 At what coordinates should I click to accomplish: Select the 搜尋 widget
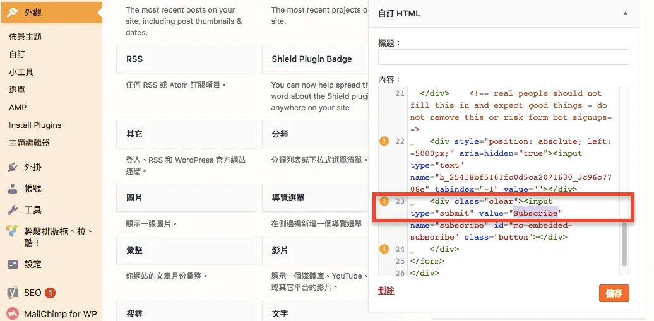point(186,312)
